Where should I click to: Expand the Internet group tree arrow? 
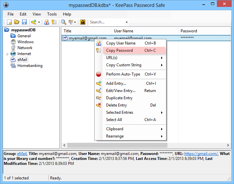7,54
